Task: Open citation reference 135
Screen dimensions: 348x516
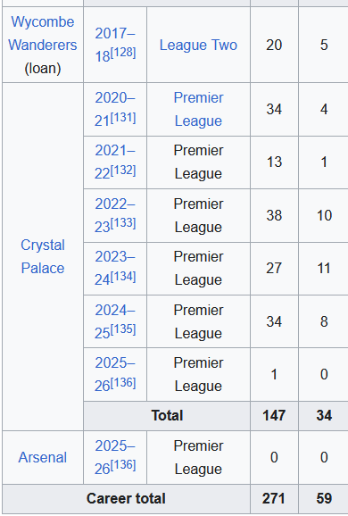Action: click(x=123, y=329)
